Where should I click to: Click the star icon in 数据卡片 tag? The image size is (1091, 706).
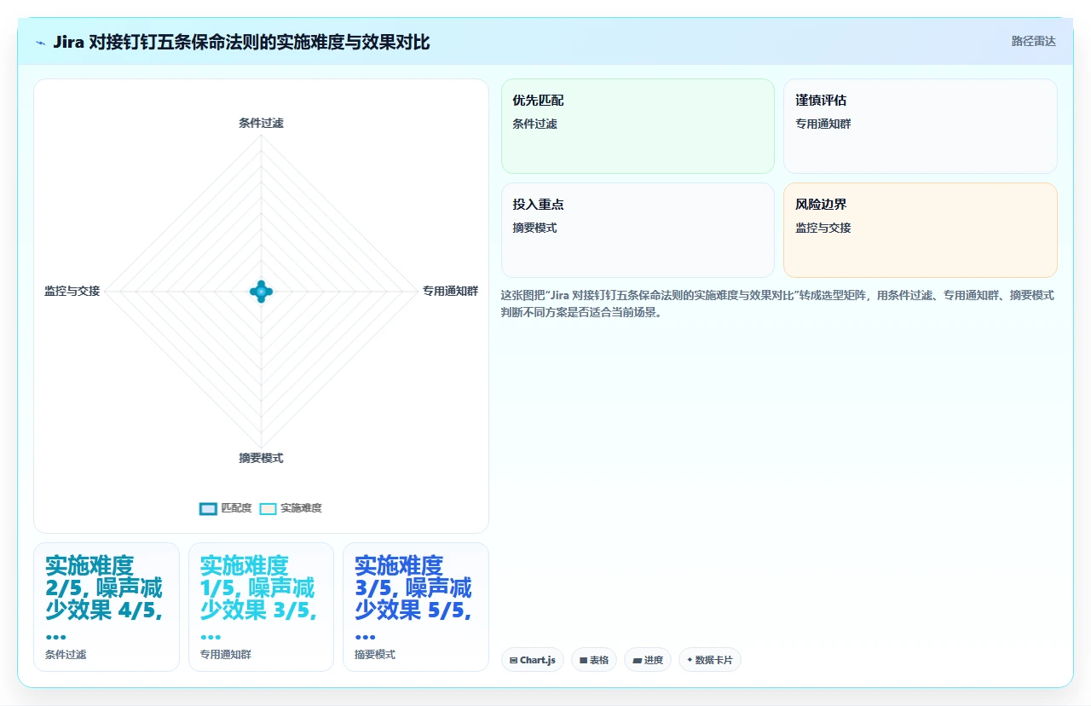click(690, 660)
